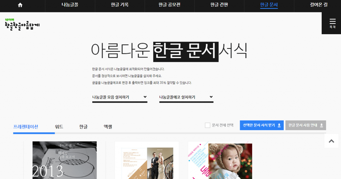Check the 문서 전체 선택 checkbox
341x179 pixels.
tap(207, 125)
